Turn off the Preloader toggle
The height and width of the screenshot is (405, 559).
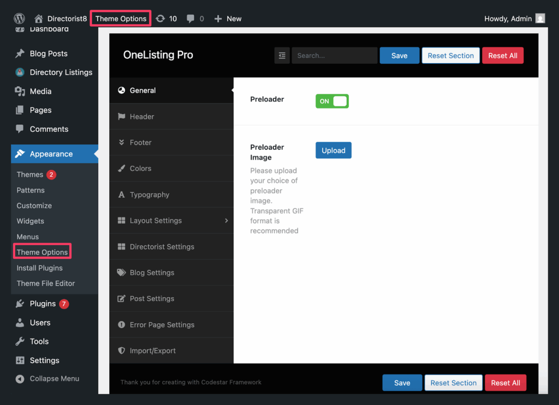[332, 101]
